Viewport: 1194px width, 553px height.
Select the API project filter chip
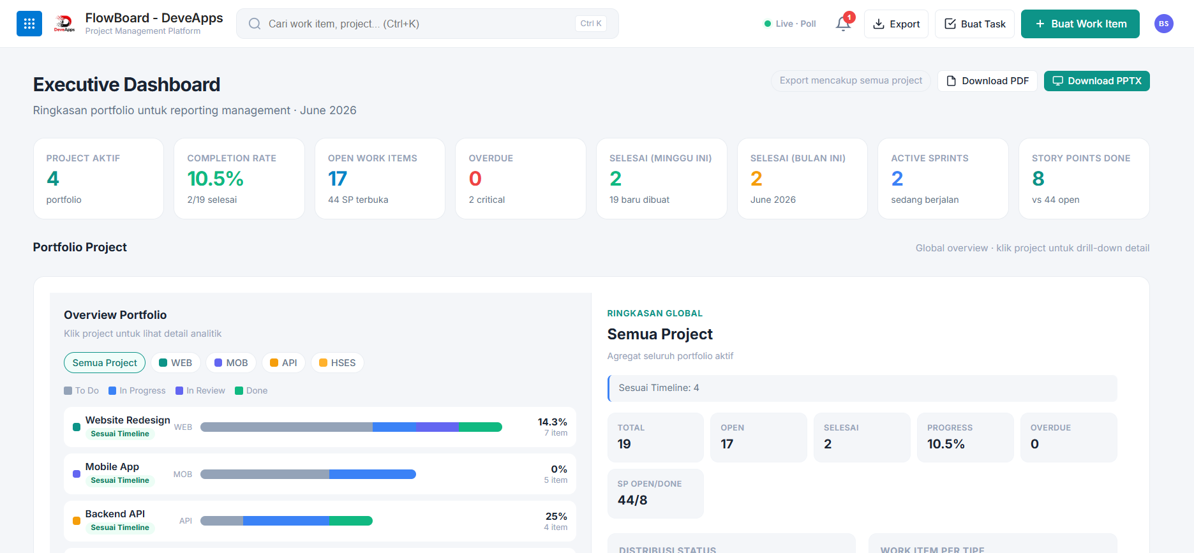(283, 363)
